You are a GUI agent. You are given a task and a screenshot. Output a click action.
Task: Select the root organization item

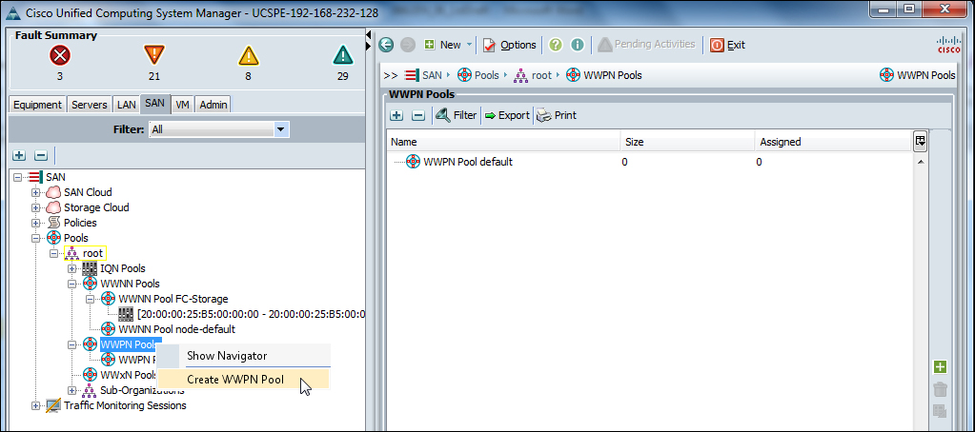[92, 253]
